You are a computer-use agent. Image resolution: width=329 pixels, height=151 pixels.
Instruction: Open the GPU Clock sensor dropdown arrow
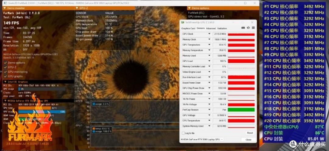209,34
